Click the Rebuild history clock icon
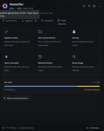 click(40, 57)
